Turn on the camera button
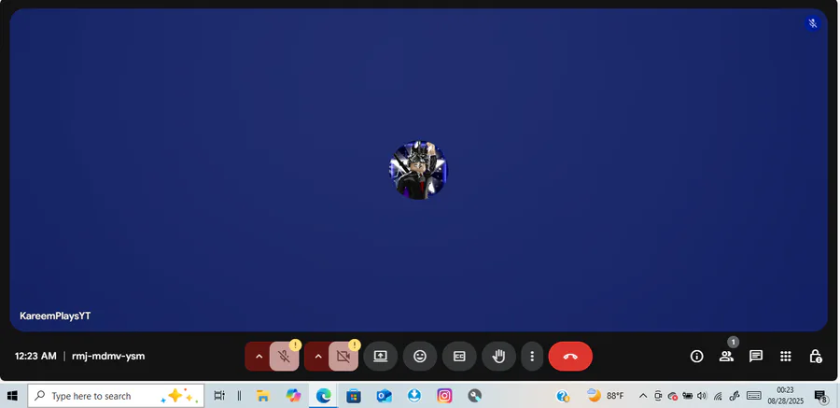The height and width of the screenshot is (408, 840). point(343,357)
